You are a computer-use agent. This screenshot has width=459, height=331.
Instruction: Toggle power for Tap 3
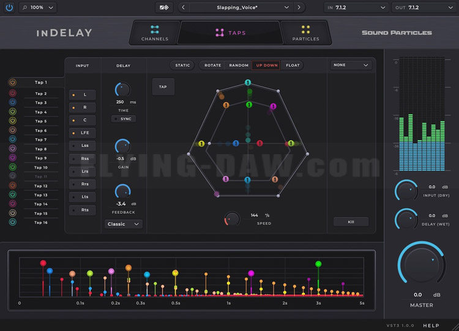tap(12, 102)
